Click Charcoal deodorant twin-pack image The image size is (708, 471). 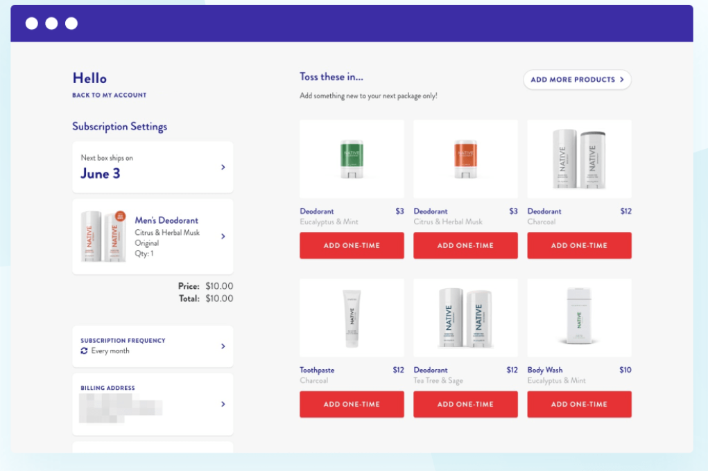[x=579, y=159]
